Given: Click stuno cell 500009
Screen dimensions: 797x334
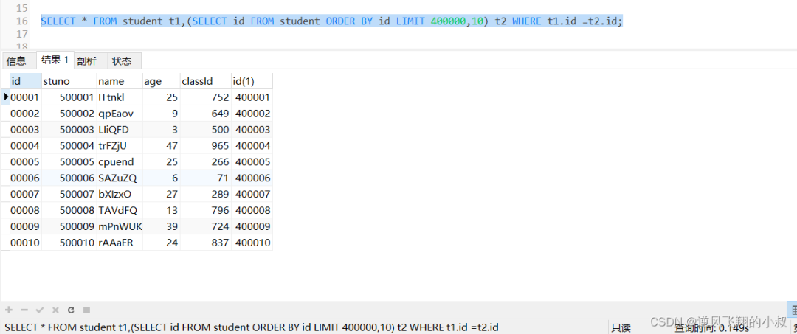Looking at the screenshot, I should click(69, 226).
